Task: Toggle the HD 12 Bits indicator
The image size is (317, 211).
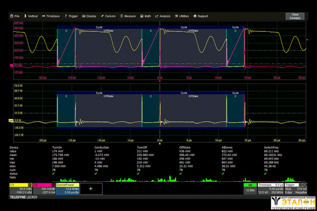Action: coord(250,188)
